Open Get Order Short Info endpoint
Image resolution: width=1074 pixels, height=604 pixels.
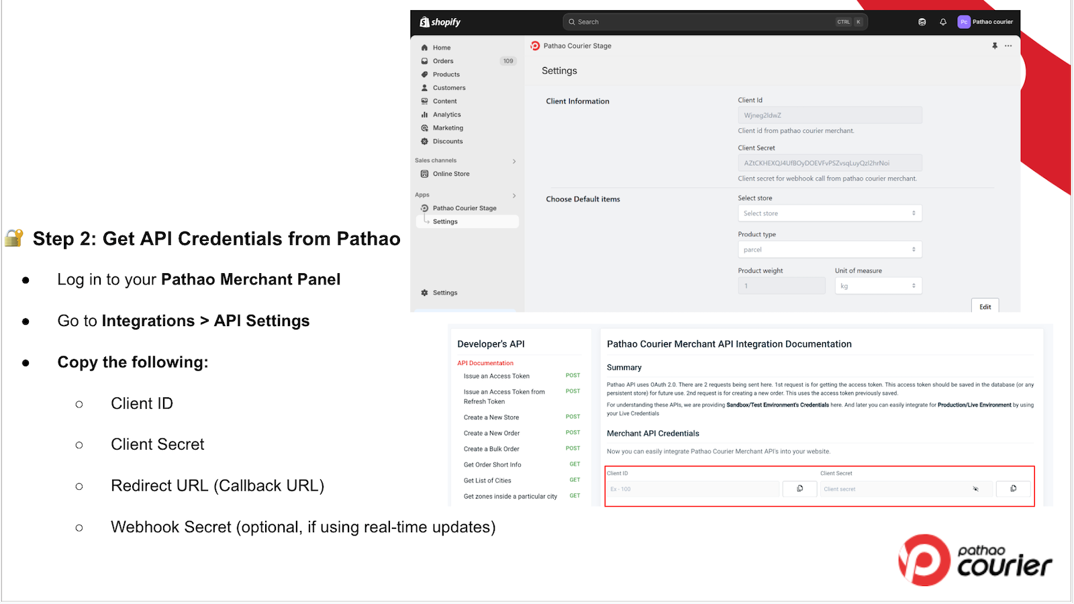493,465
